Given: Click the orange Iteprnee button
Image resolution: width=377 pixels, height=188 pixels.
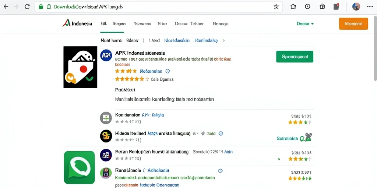Looking at the screenshot, I should pyautogui.click(x=353, y=24).
